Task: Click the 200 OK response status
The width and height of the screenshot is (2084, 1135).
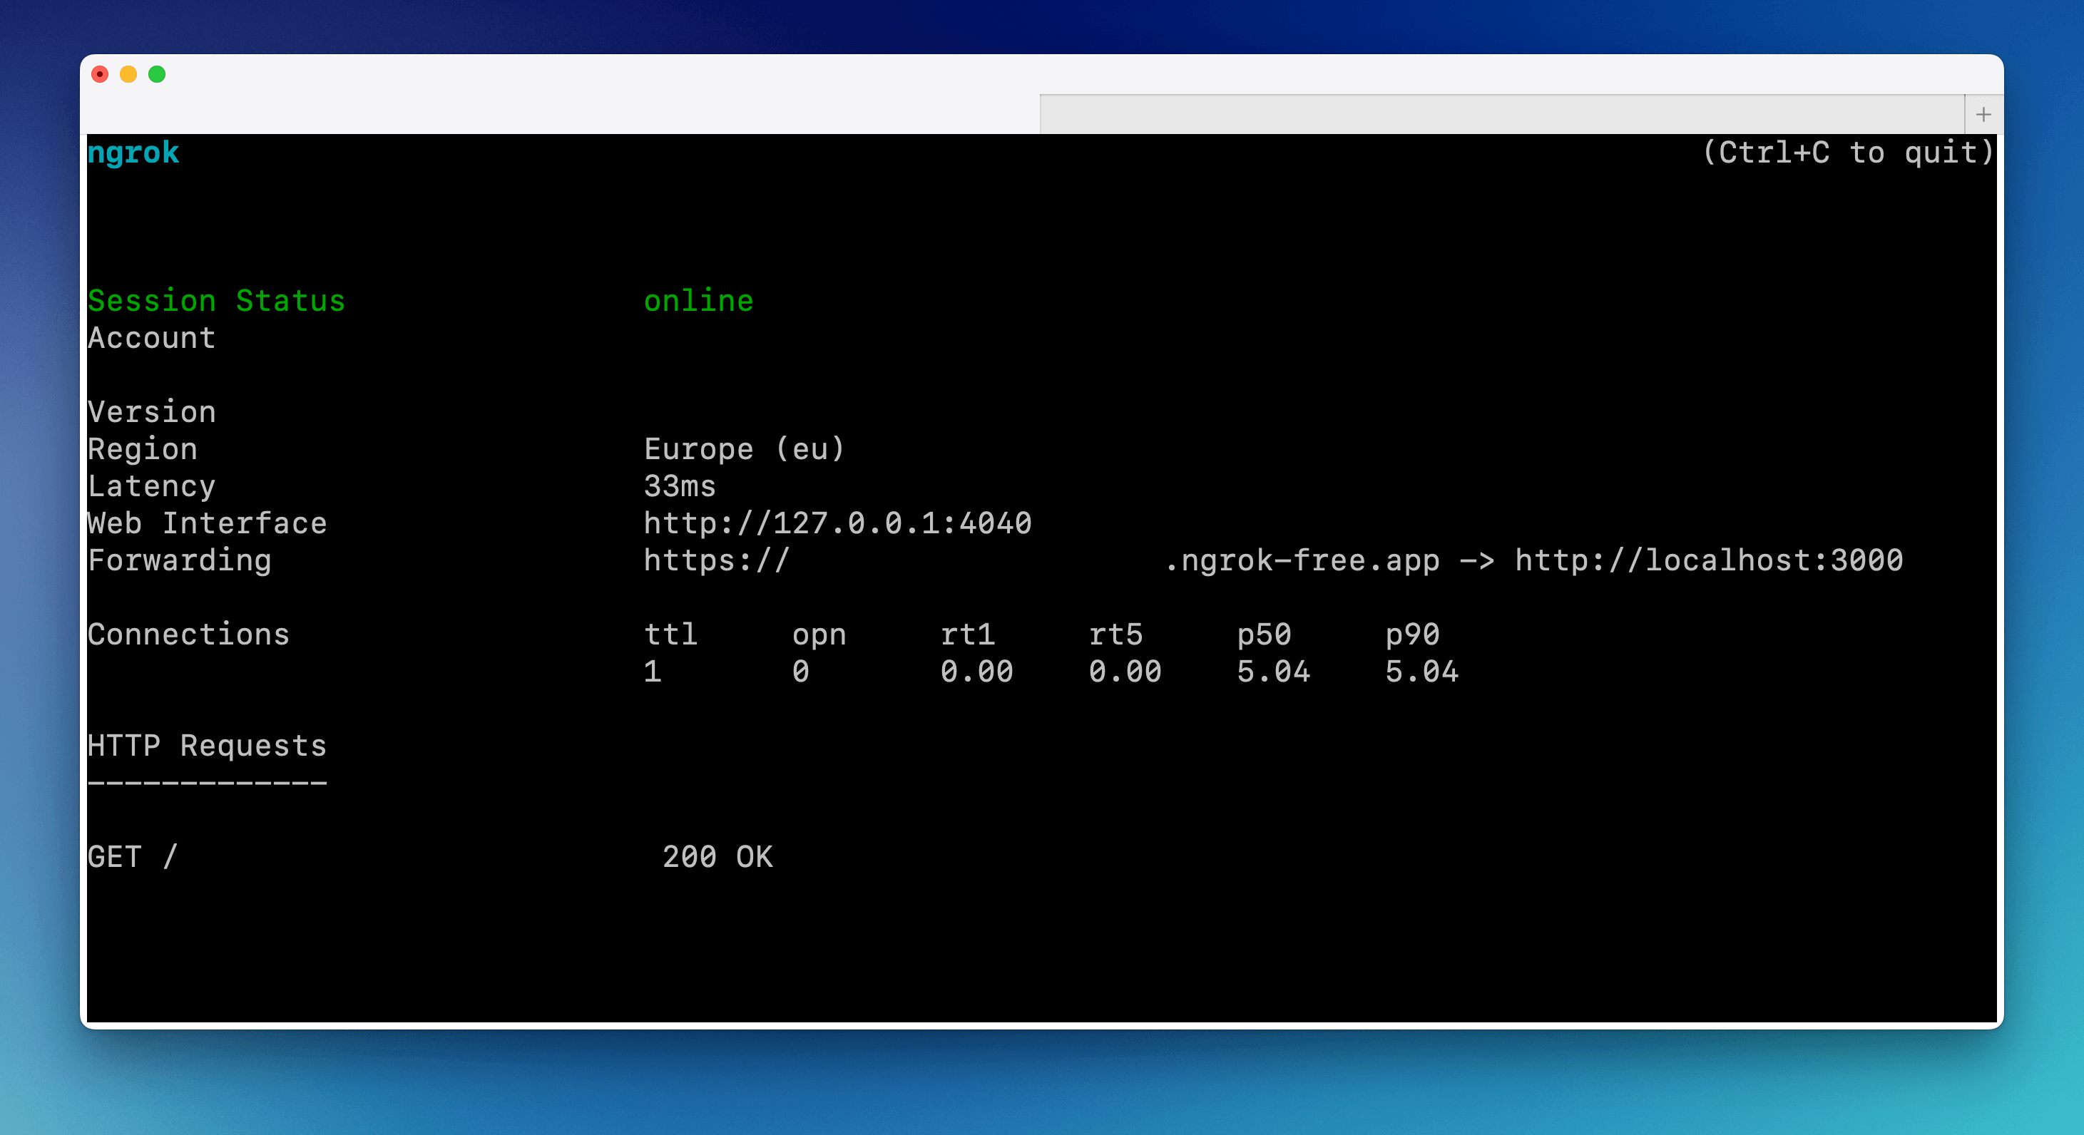Action: [x=717, y=857]
